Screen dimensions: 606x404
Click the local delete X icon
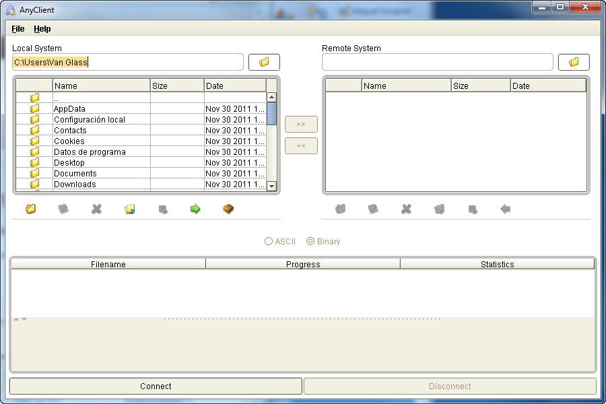pos(96,209)
